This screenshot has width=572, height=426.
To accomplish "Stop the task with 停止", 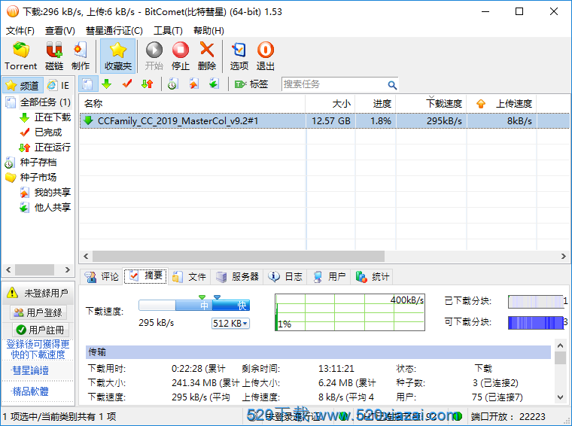I will click(180, 56).
